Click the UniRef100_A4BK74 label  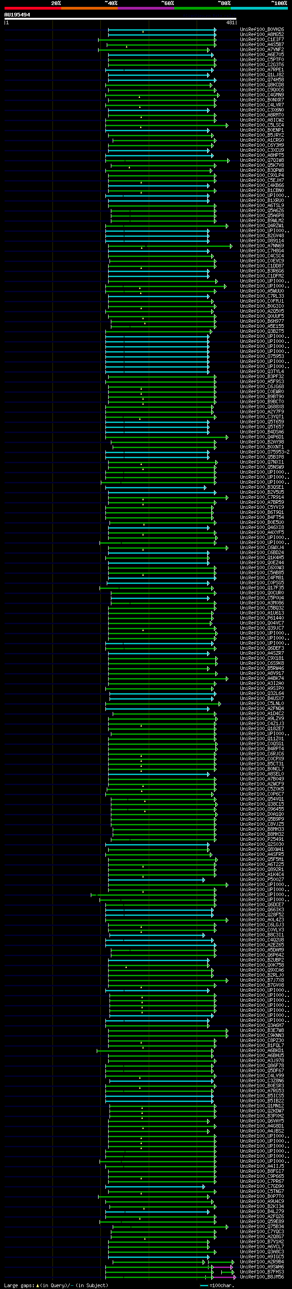(262, 679)
